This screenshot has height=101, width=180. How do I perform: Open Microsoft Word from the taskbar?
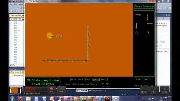coord(44,99)
